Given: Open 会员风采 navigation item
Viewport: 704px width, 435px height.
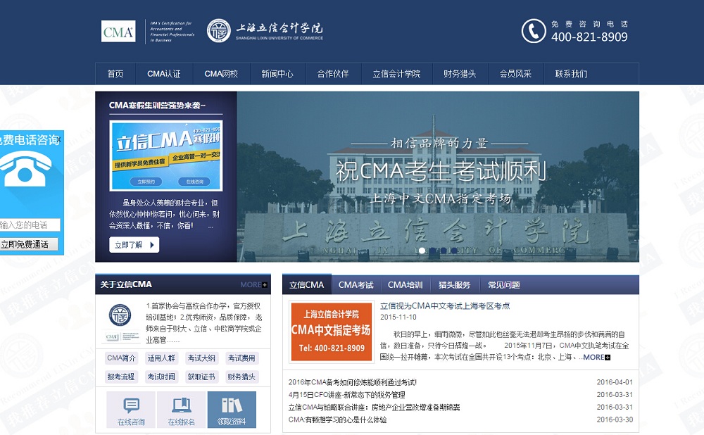Looking at the screenshot, I should click(515, 74).
